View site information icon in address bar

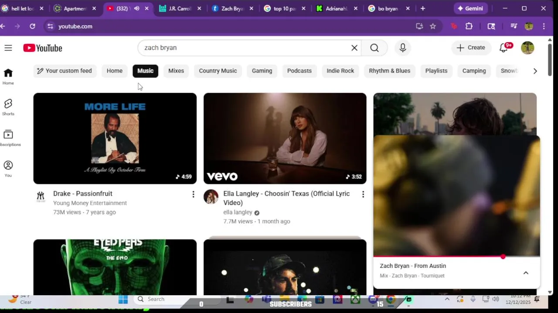click(50, 26)
